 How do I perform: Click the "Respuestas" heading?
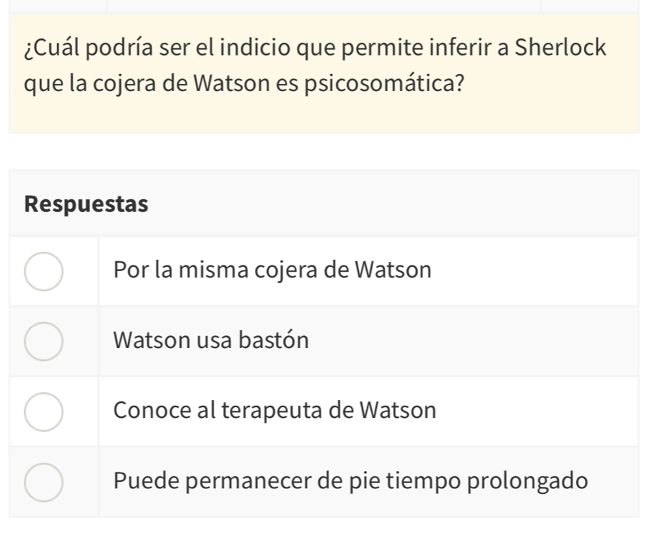85,204
